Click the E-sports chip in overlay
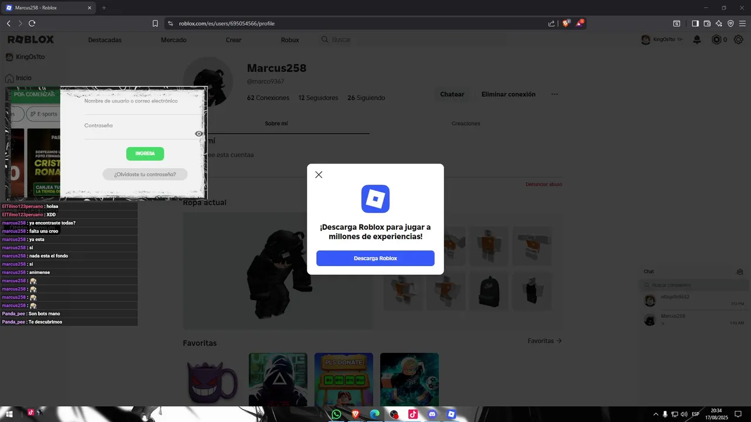 click(x=45, y=114)
